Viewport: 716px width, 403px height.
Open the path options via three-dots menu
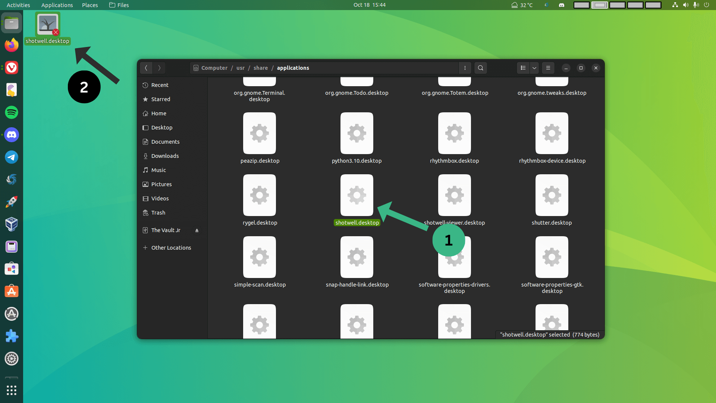click(465, 68)
